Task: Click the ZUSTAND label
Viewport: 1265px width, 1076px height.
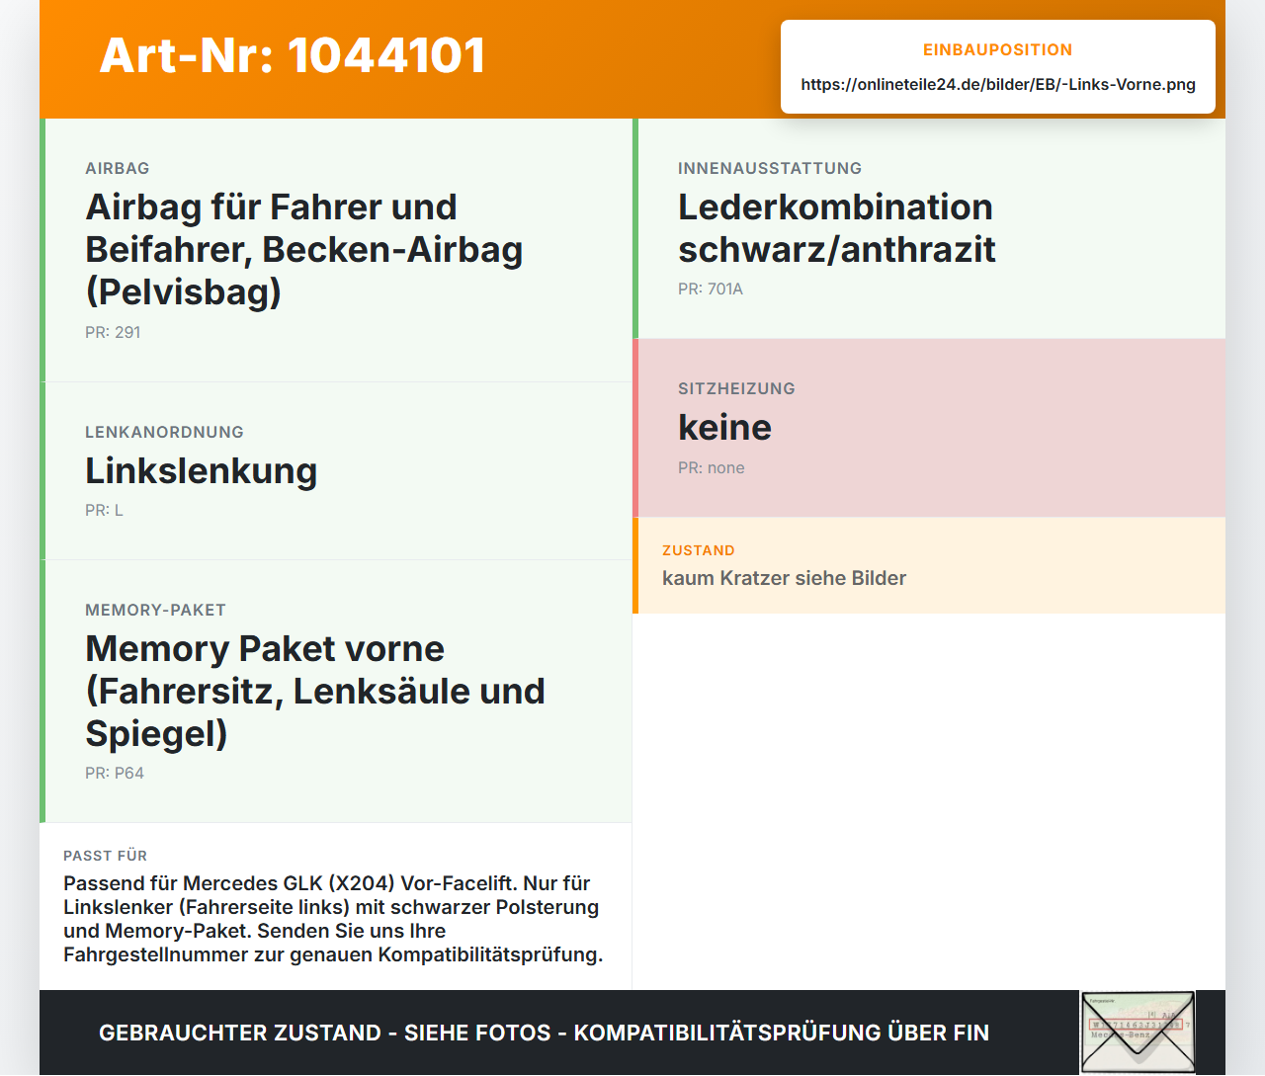Action: point(699,550)
